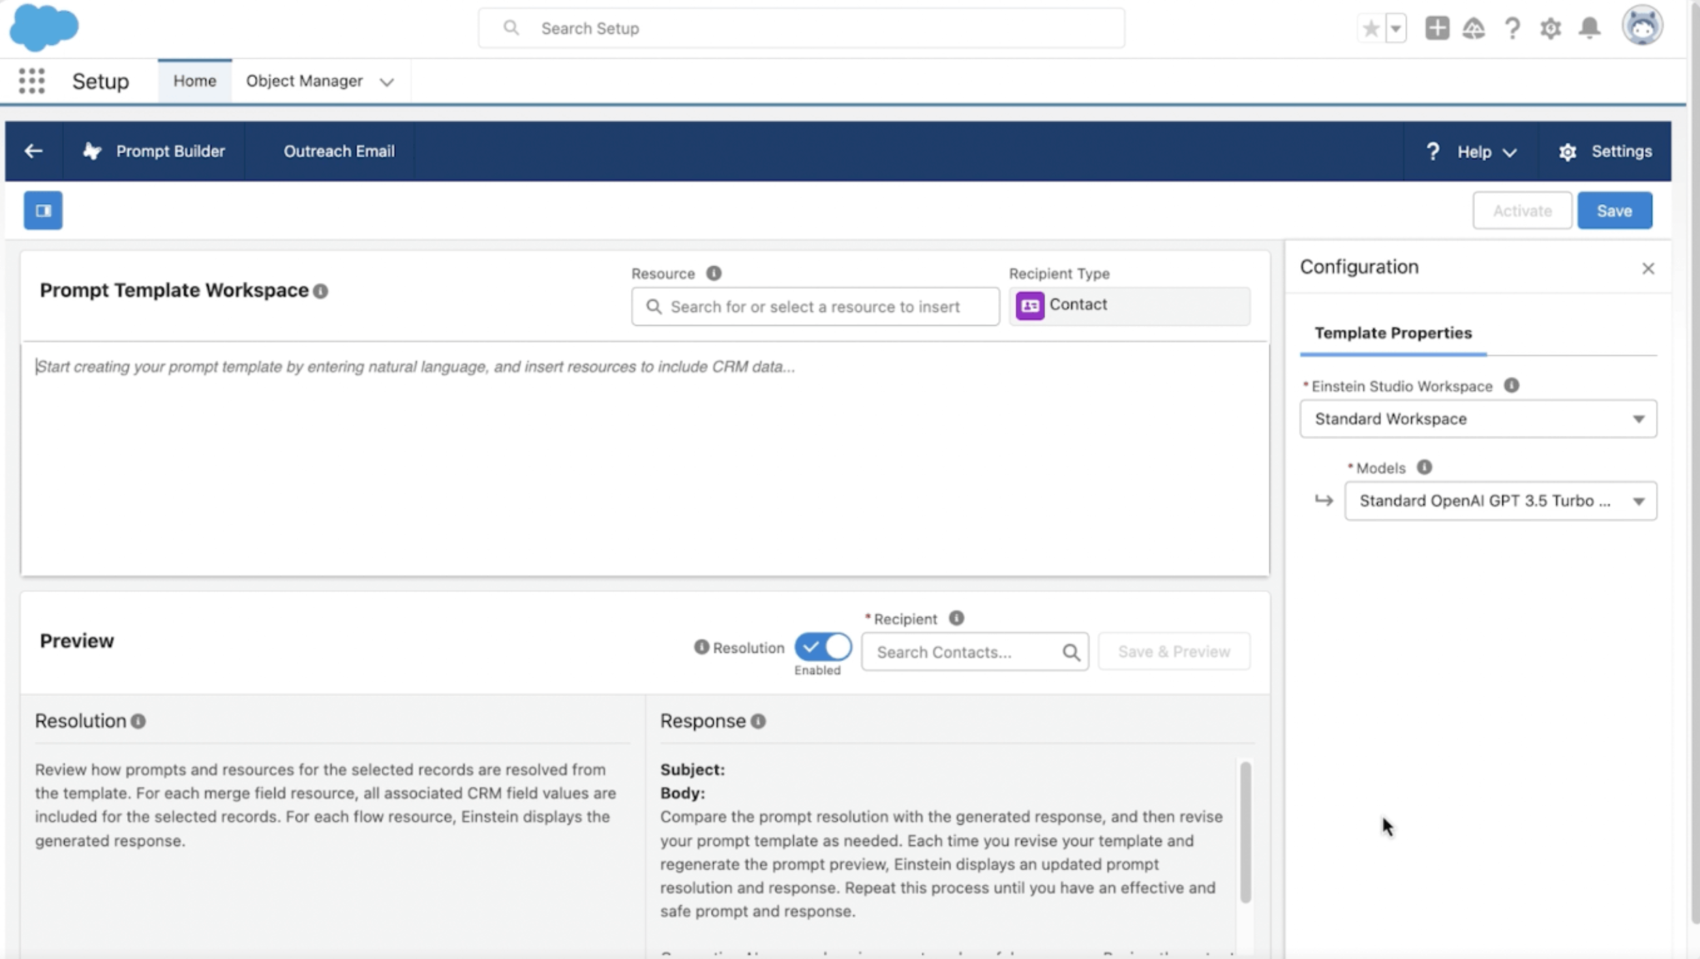Click the "Subject:" label in Response
Screen dimensions: 1700x959
tap(692, 770)
